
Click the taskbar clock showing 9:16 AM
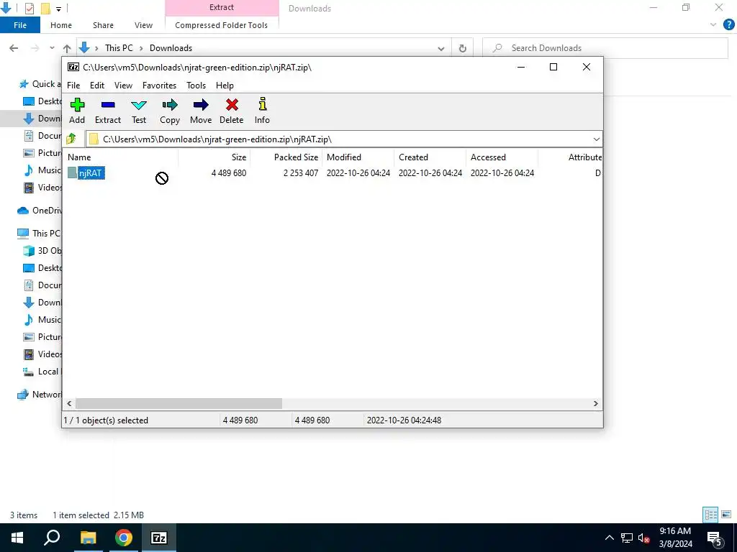(x=675, y=538)
